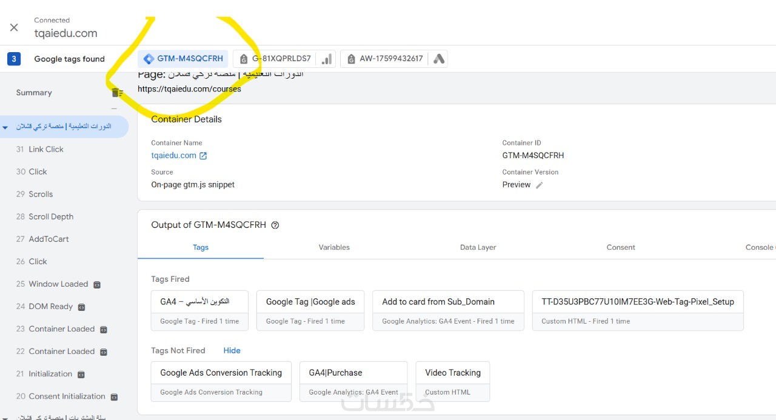Viewport: 776px width, 420px height.
Task: Click the icon beside event 22 Container Loaded
Action: pyautogui.click(x=104, y=352)
